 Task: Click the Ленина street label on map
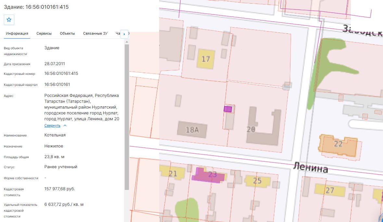point(311,168)
